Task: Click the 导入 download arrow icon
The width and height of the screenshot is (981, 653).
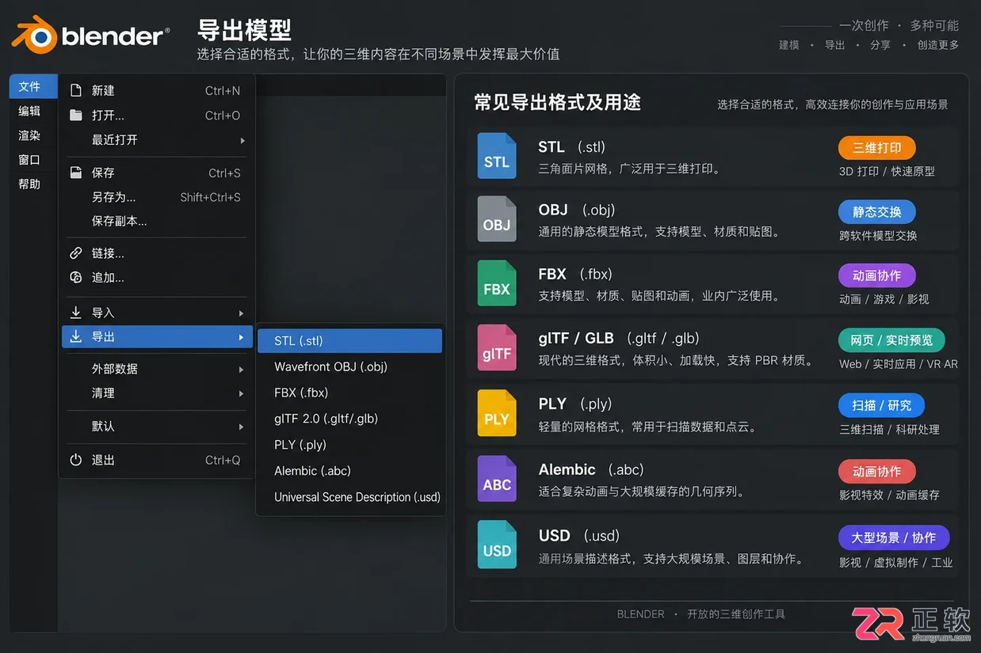Action: (x=76, y=312)
